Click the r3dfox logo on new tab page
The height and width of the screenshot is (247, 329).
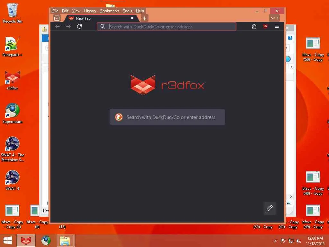point(167,85)
